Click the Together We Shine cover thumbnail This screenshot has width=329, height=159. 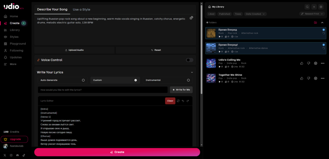pos(211,78)
